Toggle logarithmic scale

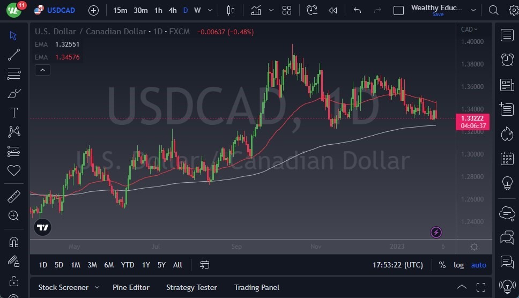click(x=458, y=265)
